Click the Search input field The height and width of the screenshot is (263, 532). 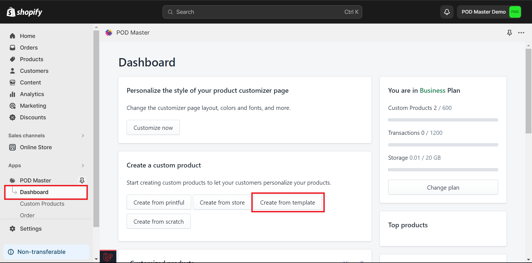click(262, 12)
